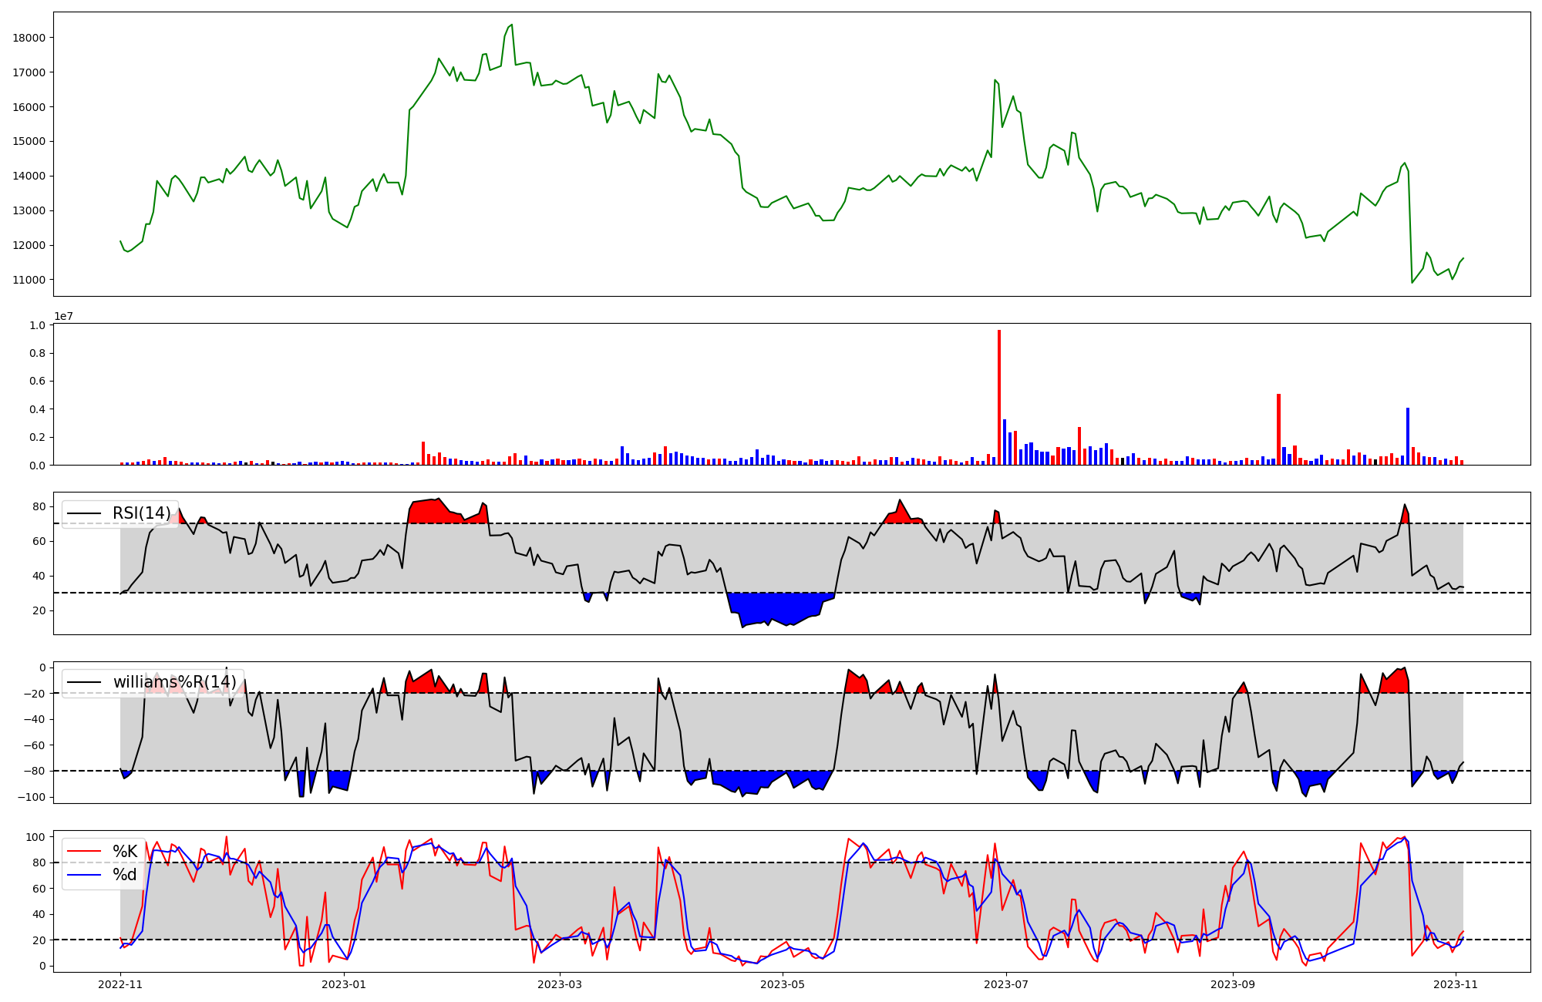Click the price chart's highest peak above 18000
This screenshot has height=1002, width=1542.
tap(511, 25)
